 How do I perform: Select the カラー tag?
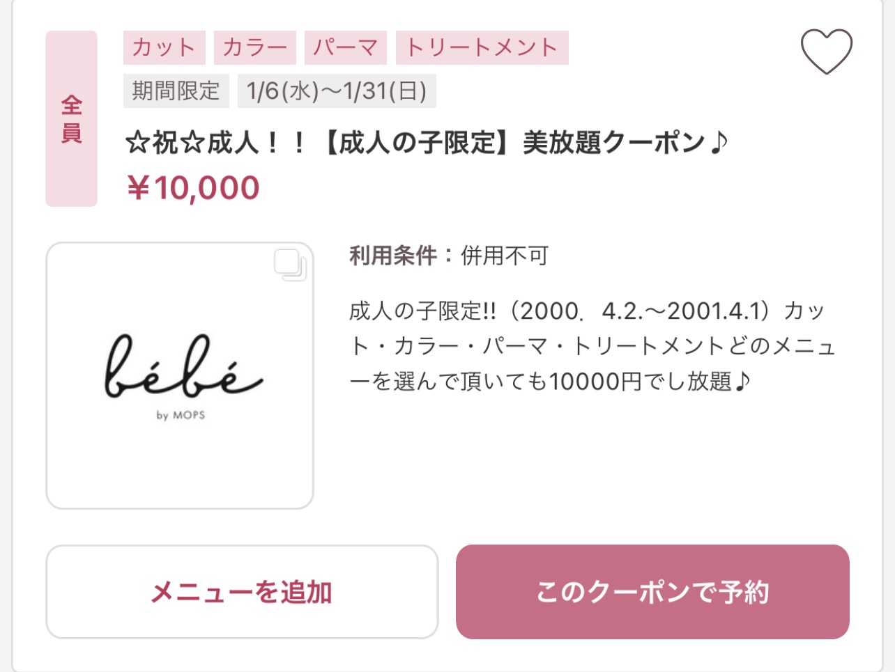tap(254, 47)
